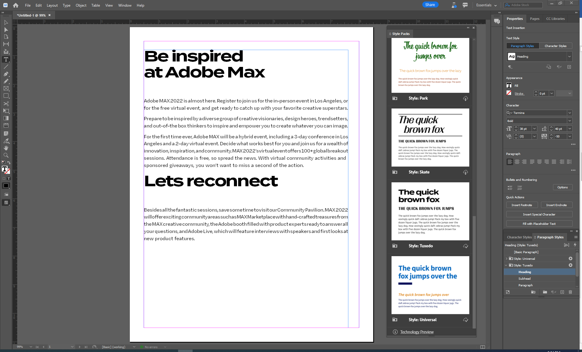Select the Gradient Swatch tool
This screenshot has width=582, height=352.
coord(6,118)
